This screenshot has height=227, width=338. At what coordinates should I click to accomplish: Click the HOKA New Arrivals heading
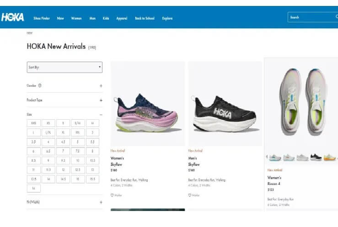[56, 46]
